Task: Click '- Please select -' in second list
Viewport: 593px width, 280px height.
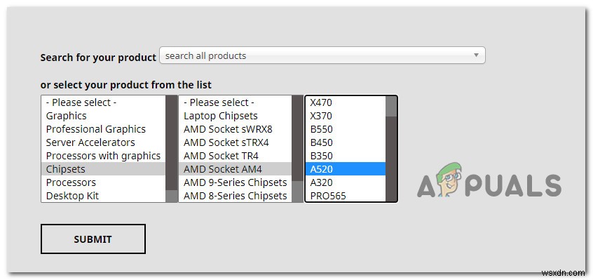Action: [236, 102]
